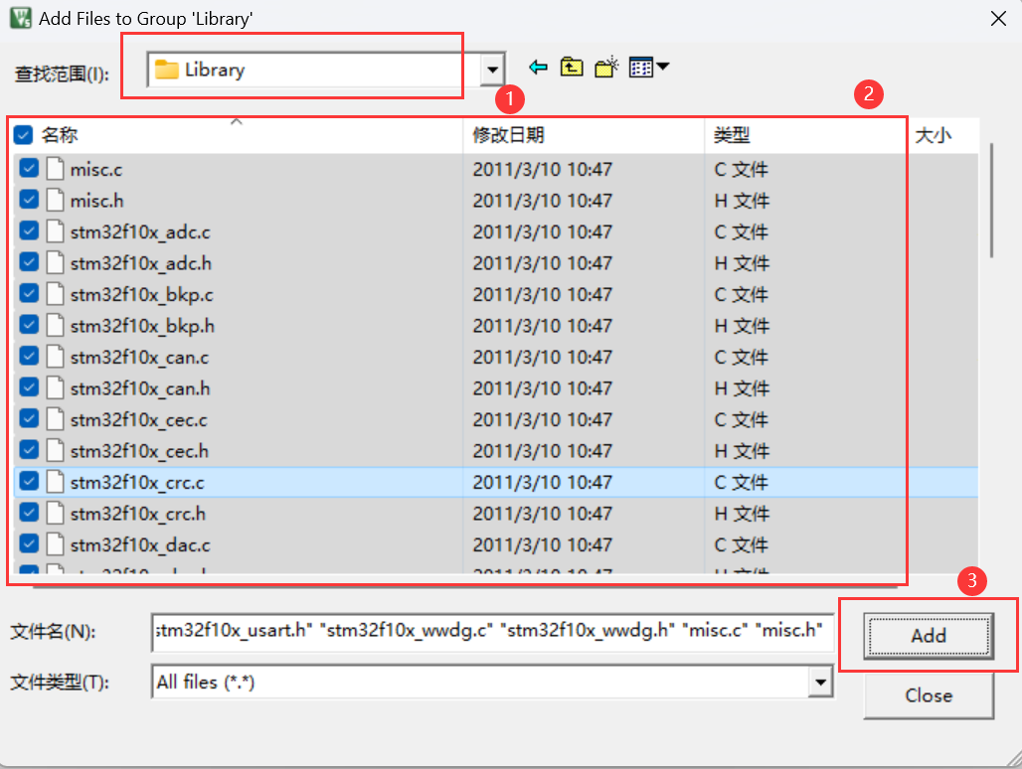
Task: Expand the Library look-in dropdown
Action: [493, 69]
